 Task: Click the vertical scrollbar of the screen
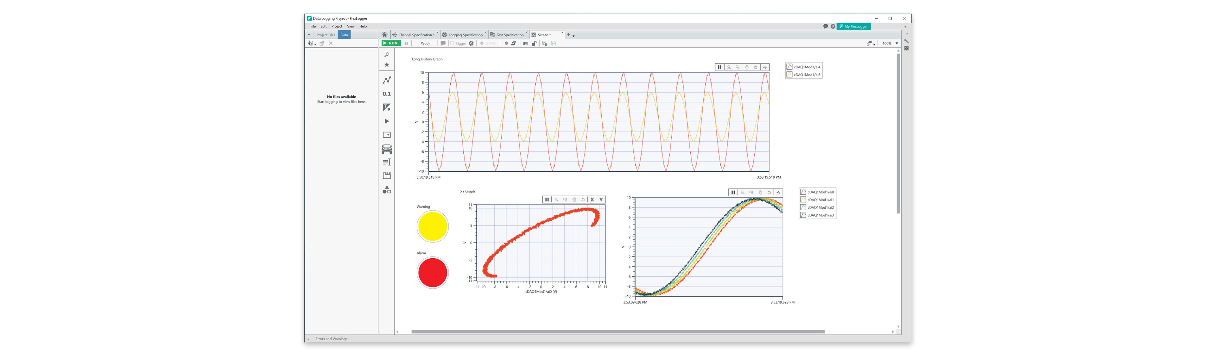click(898, 133)
